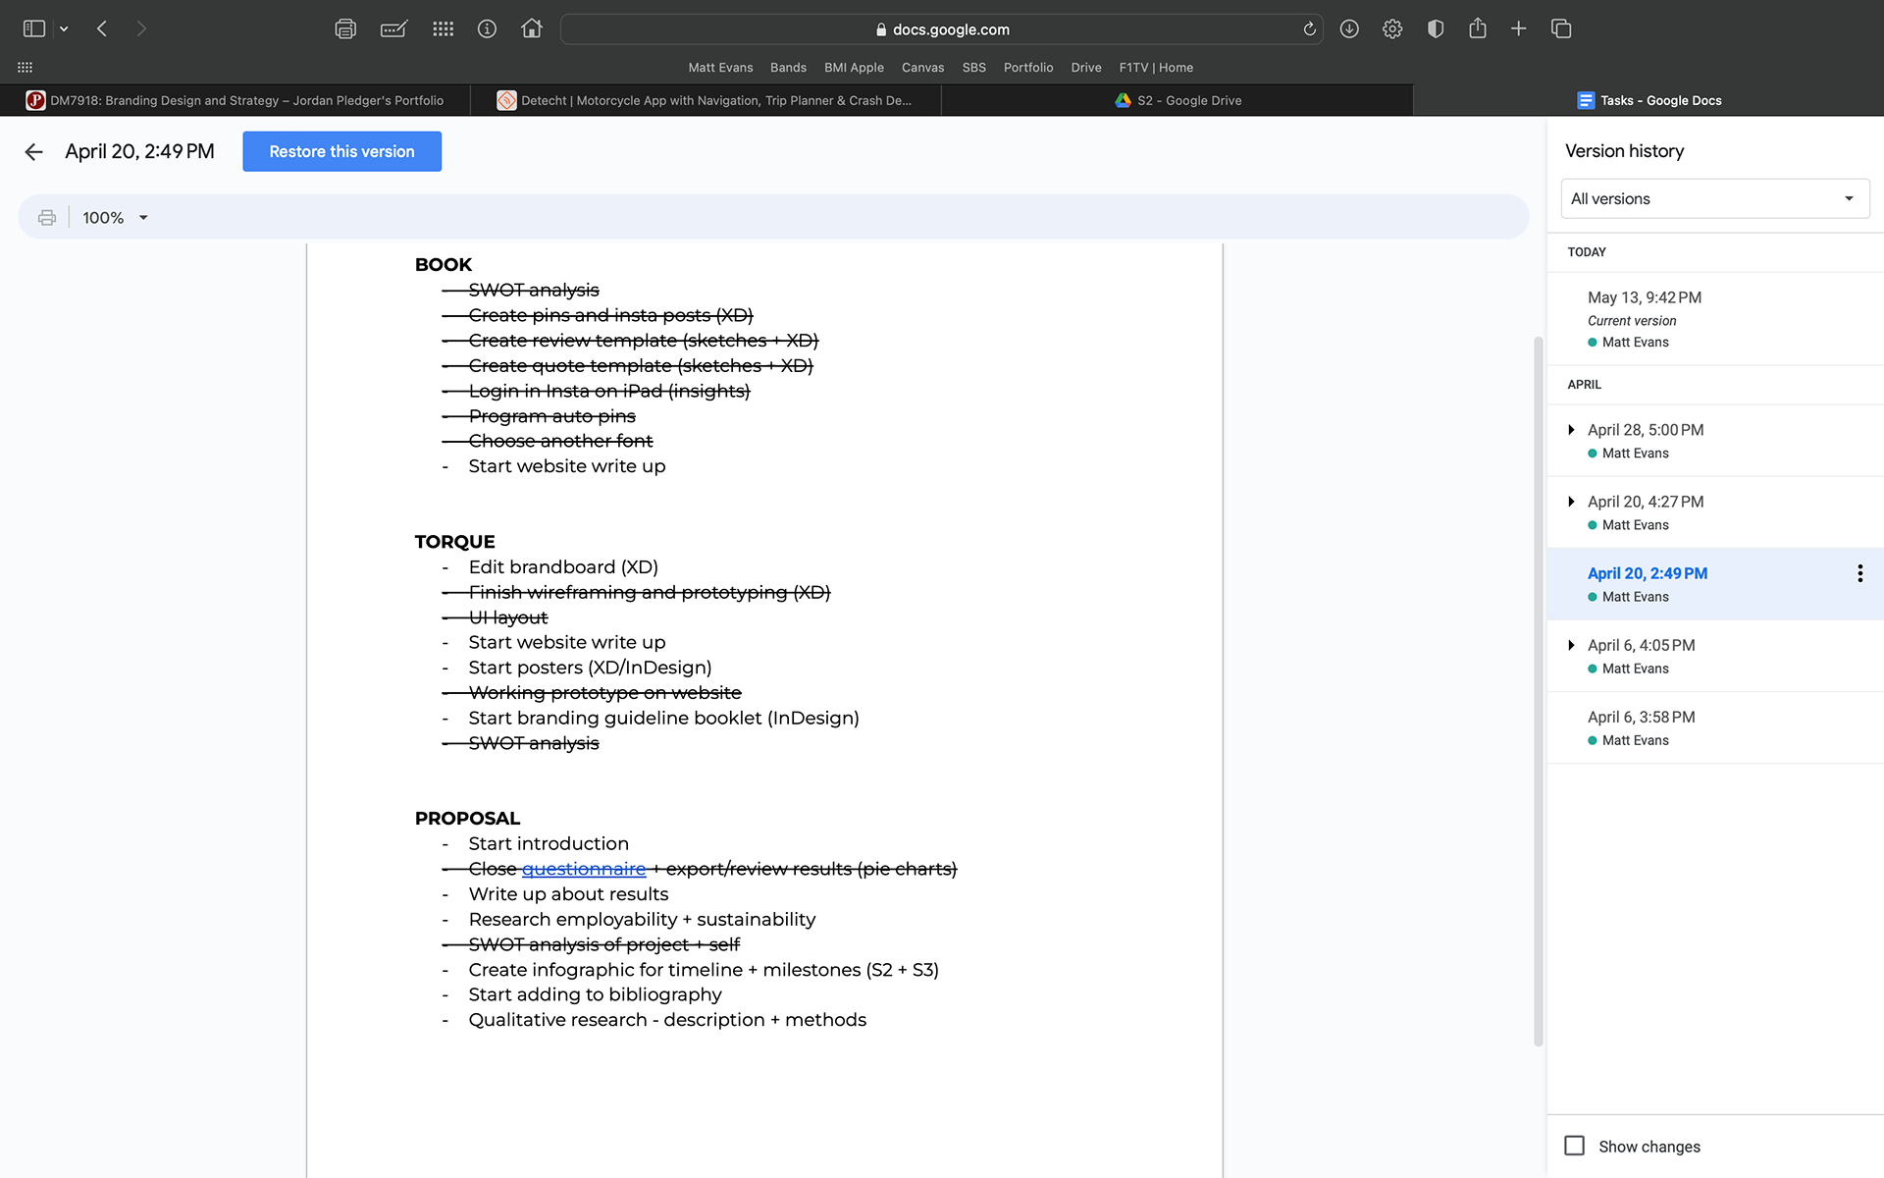Click the markup pencil toolbar icon

click(393, 29)
